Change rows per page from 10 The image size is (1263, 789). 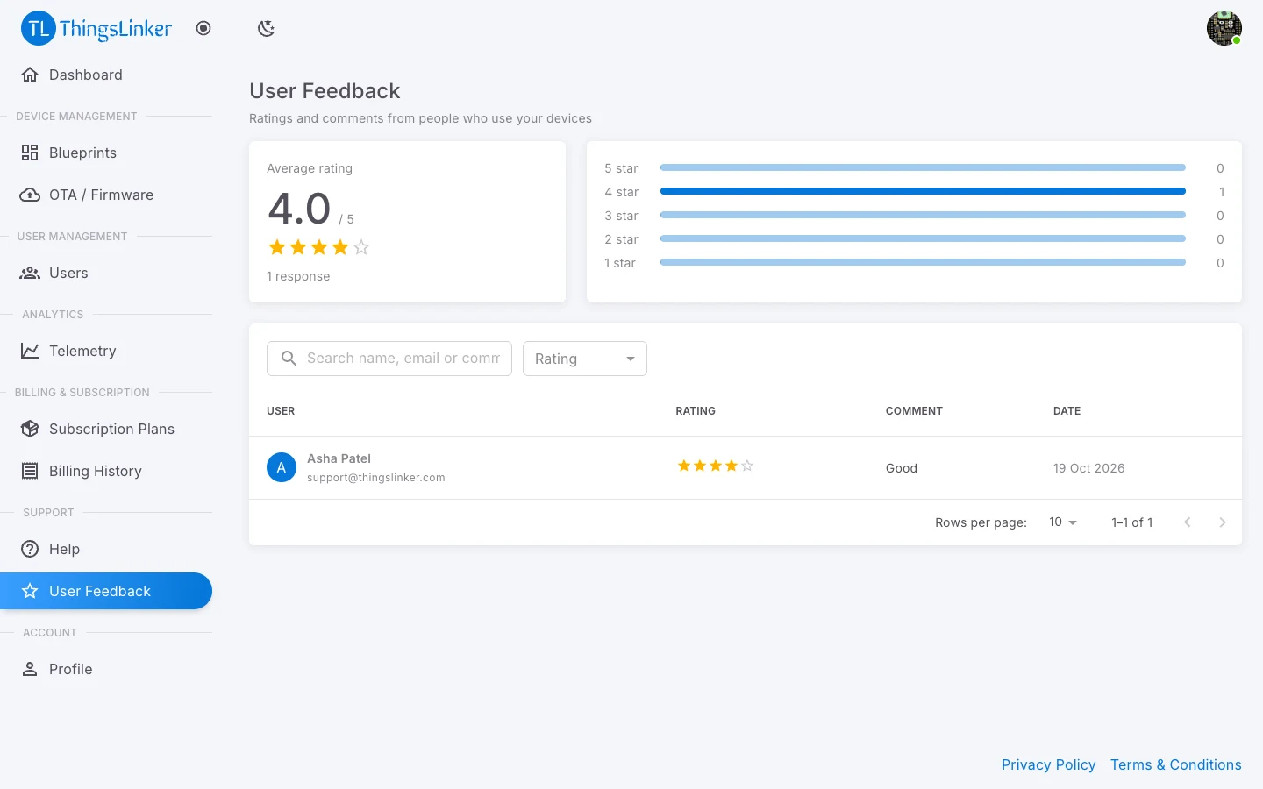(1062, 522)
